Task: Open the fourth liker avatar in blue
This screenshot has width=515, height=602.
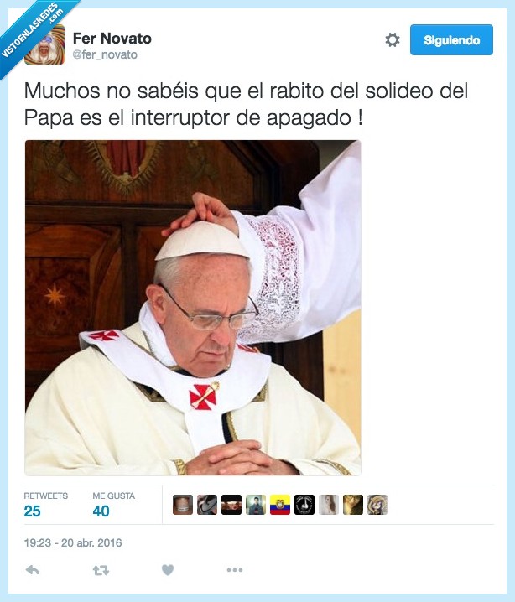Action: point(256,505)
